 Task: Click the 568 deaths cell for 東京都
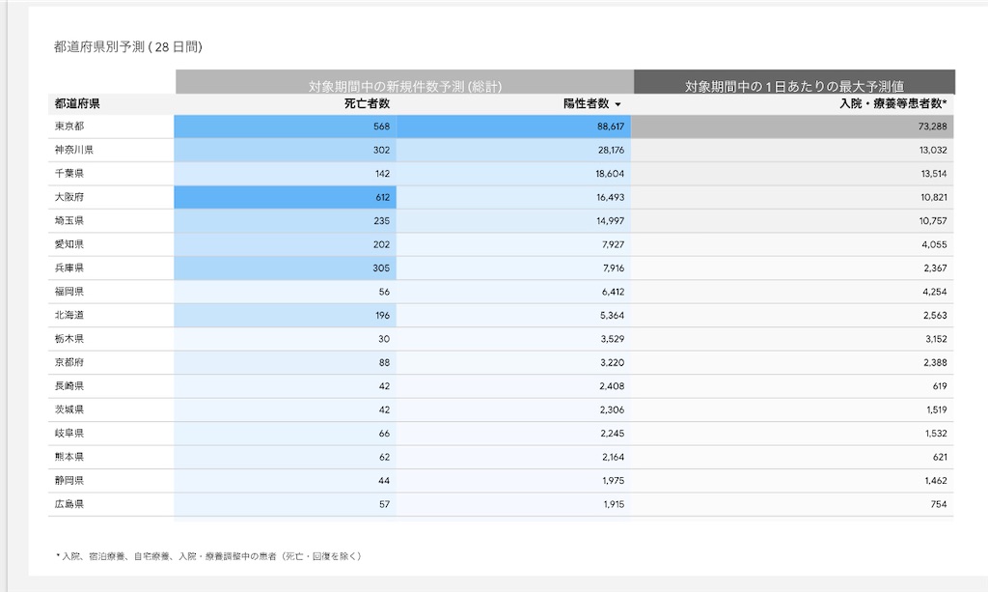coord(286,127)
